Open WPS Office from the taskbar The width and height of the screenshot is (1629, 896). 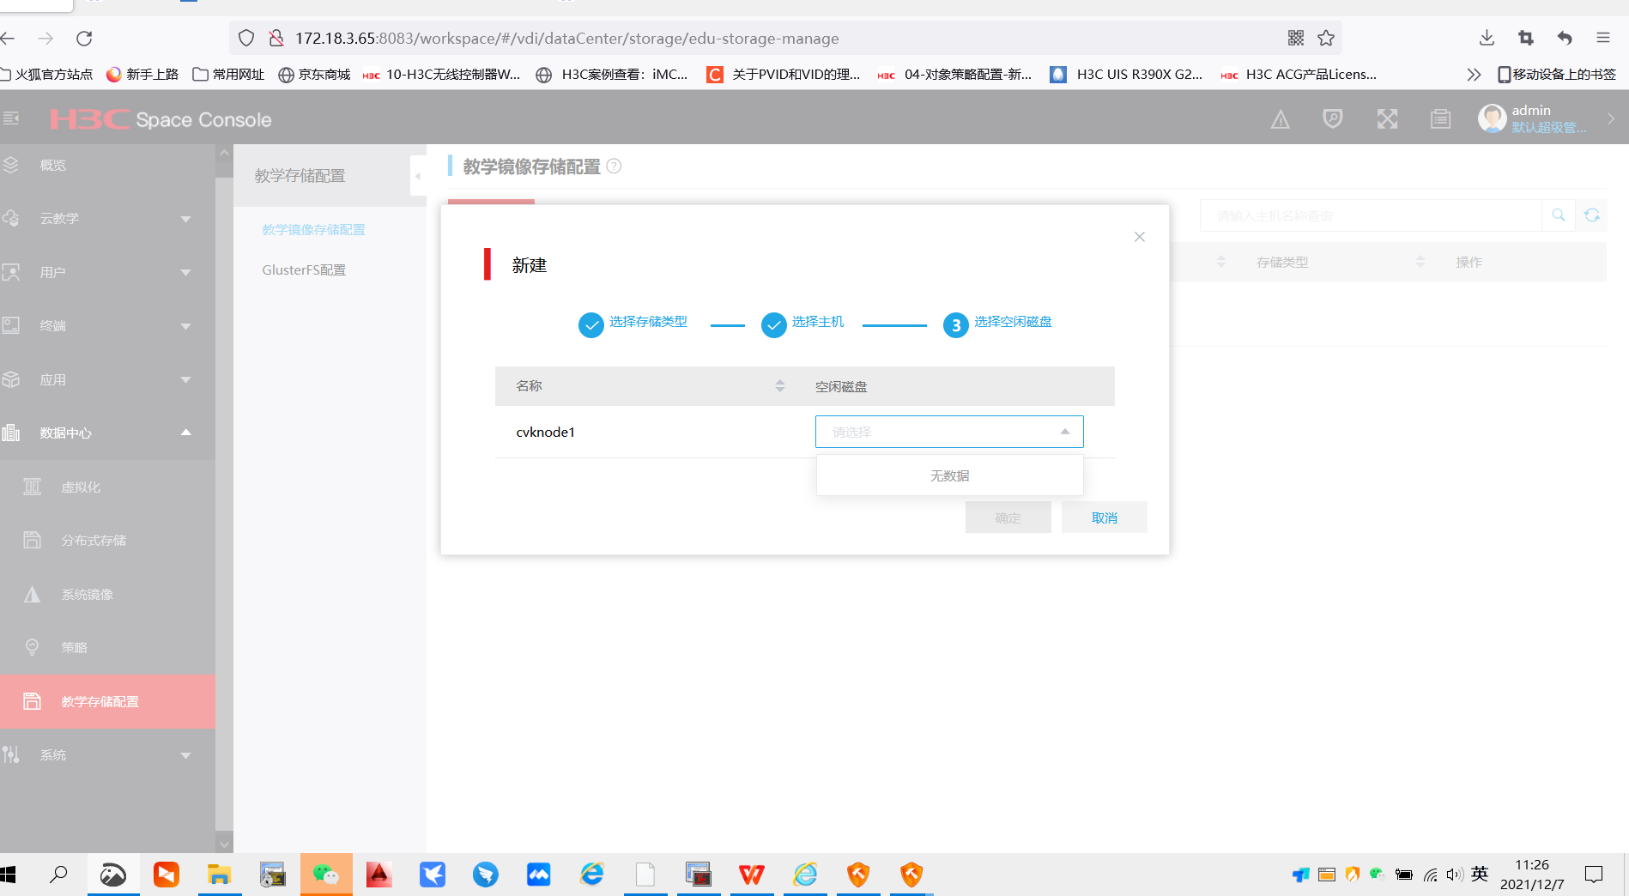click(x=752, y=875)
